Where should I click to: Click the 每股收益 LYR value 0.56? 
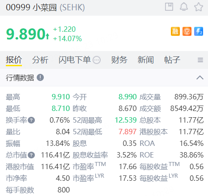tap(196, 178)
